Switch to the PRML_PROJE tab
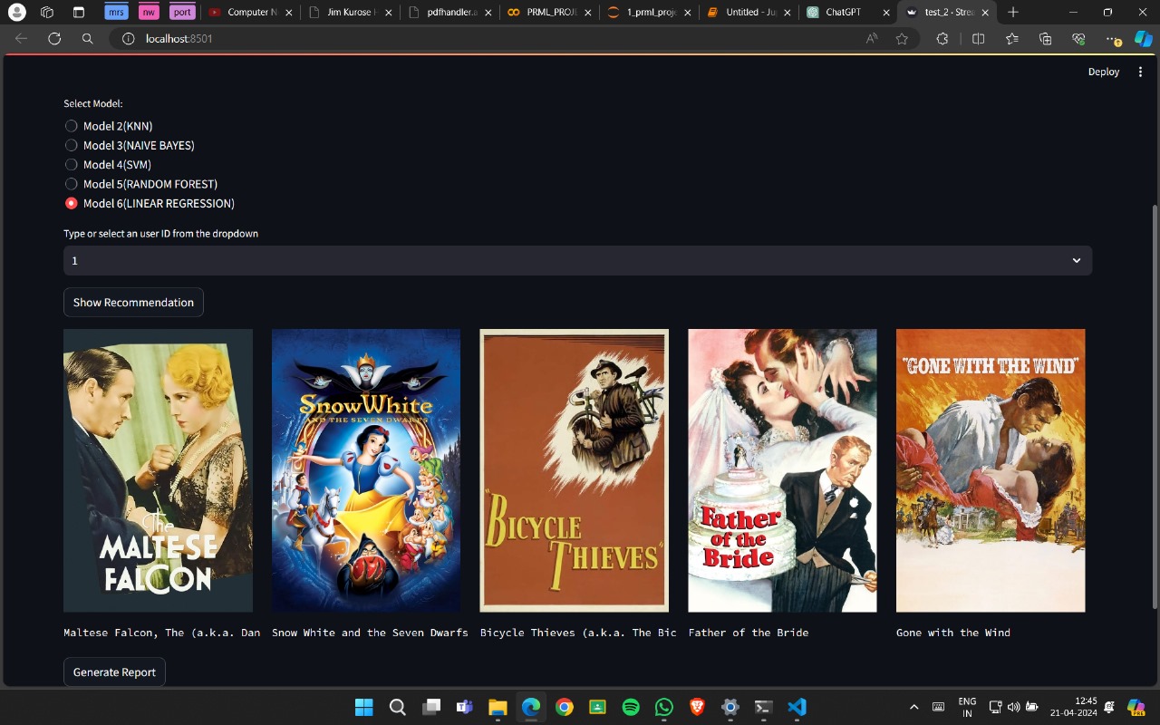The height and width of the screenshot is (725, 1160). [551, 13]
